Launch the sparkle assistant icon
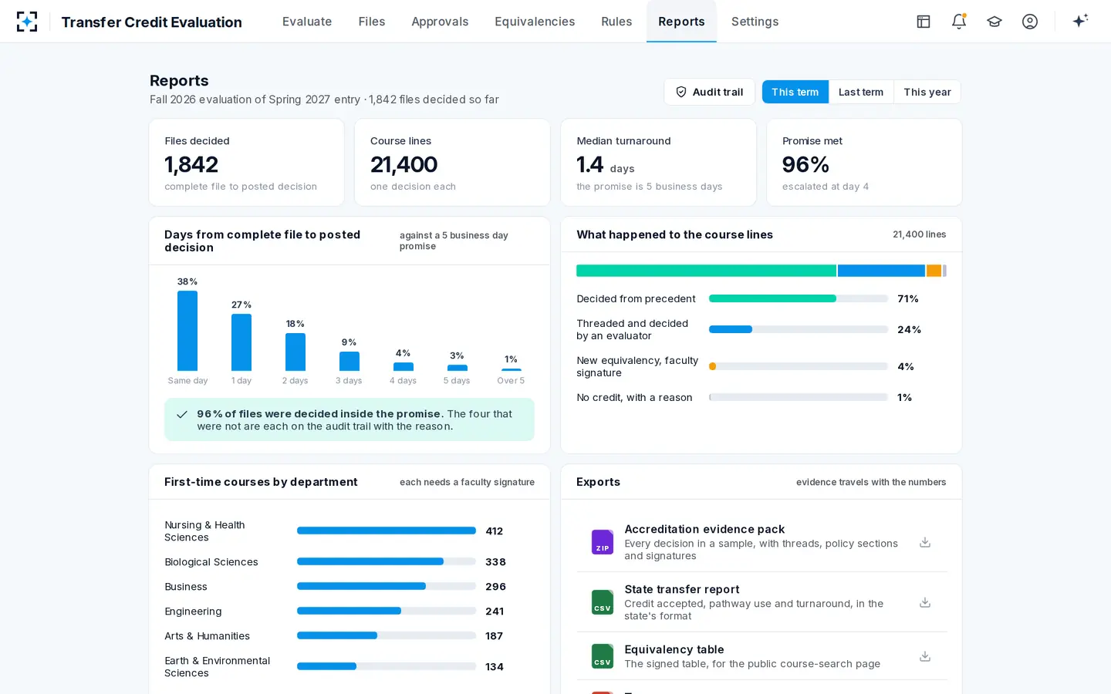The height and width of the screenshot is (694, 1111). point(1080,21)
